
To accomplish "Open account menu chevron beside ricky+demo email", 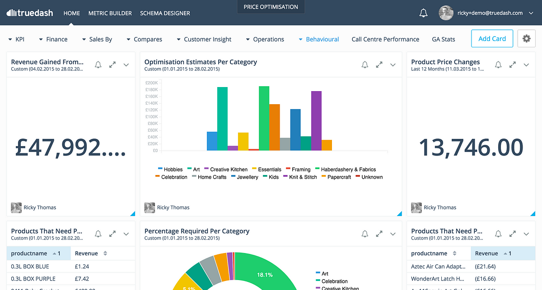I will pos(531,13).
